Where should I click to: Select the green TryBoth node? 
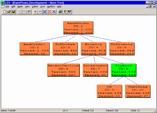pos(124,70)
